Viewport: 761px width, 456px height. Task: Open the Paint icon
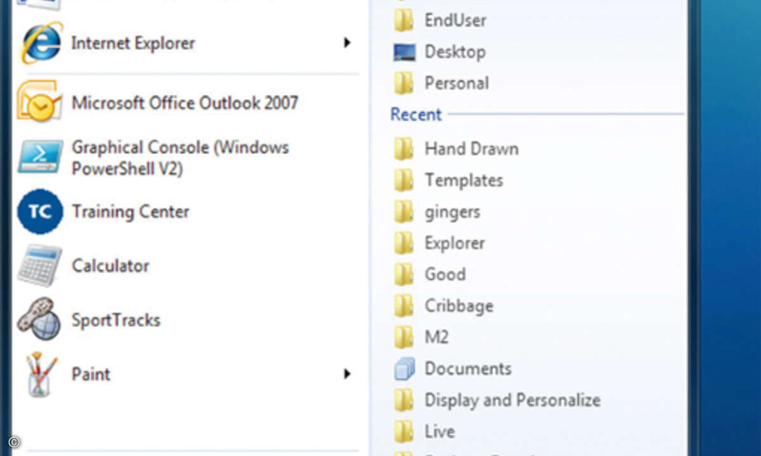41,374
